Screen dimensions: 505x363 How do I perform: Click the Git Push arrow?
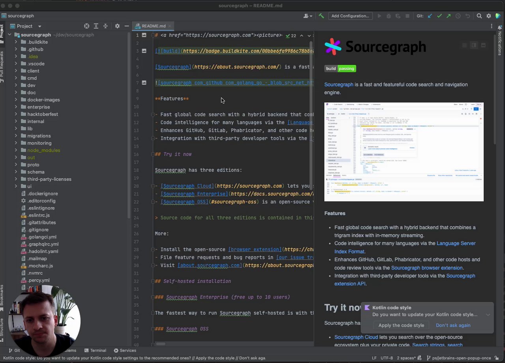pyautogui.click(x=449, y=16)
